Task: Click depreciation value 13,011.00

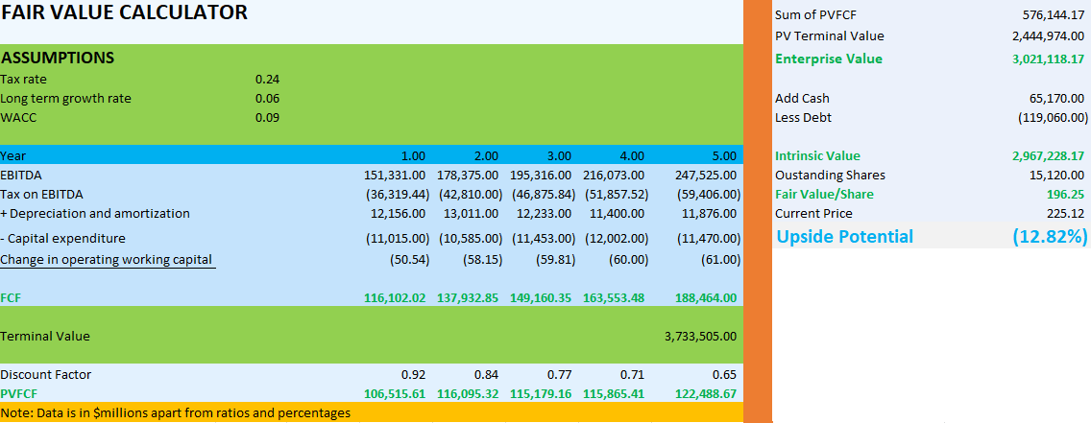Action: (473, 213)
